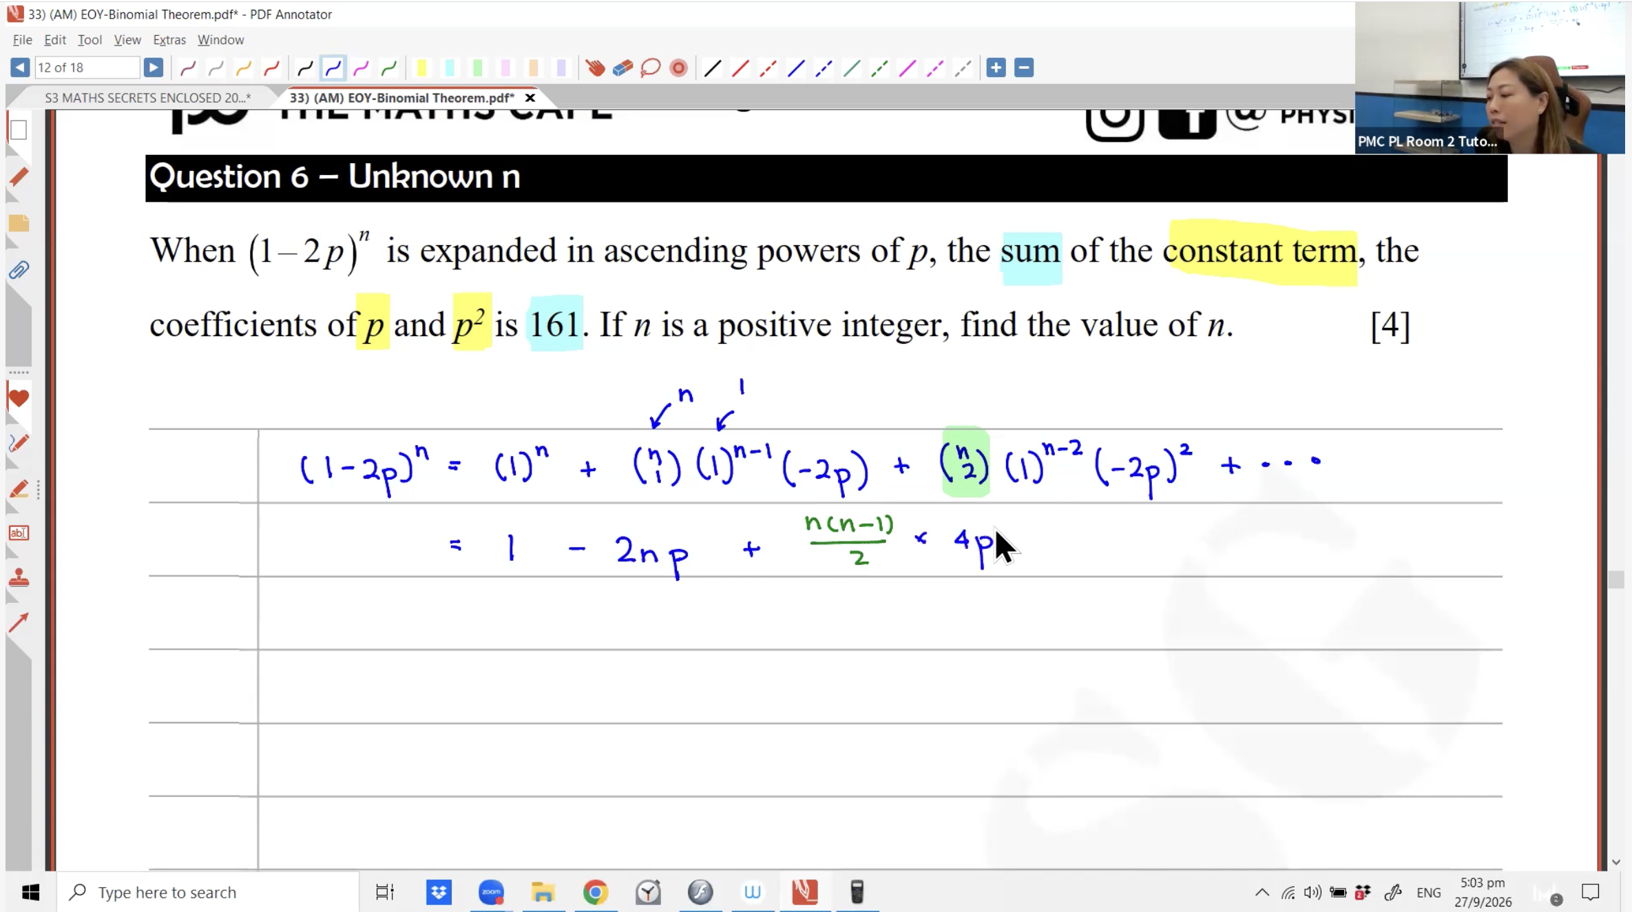Select the eraser tool
The height and width of the screenshot is (912, 1632).
tap(623, 68)
